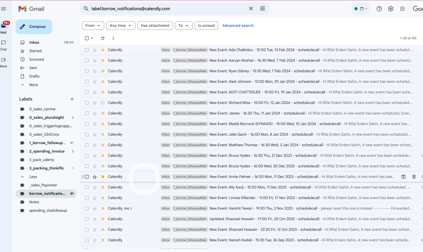
Task: Open the Shazzad Hossain Updated event email
Action: tap(251, 219)
